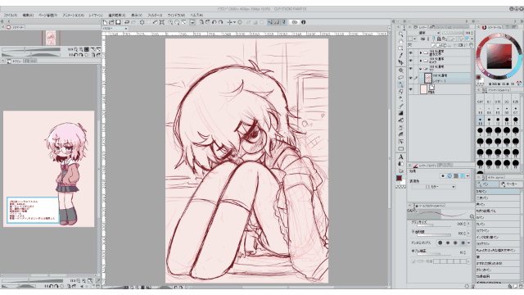
Task: Select the first (none) anti-aliasing option
Action: click(440, 243)
